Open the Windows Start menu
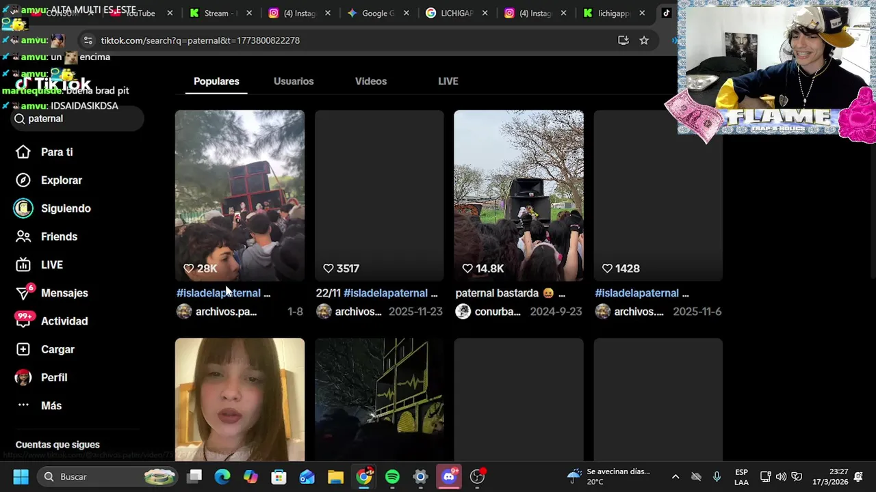 (x=21, y=476)
